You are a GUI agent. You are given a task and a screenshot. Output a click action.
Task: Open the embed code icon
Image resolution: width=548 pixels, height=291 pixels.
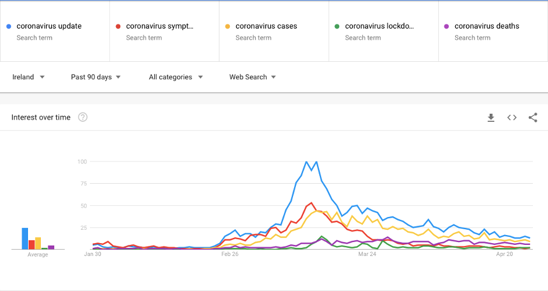512,118
